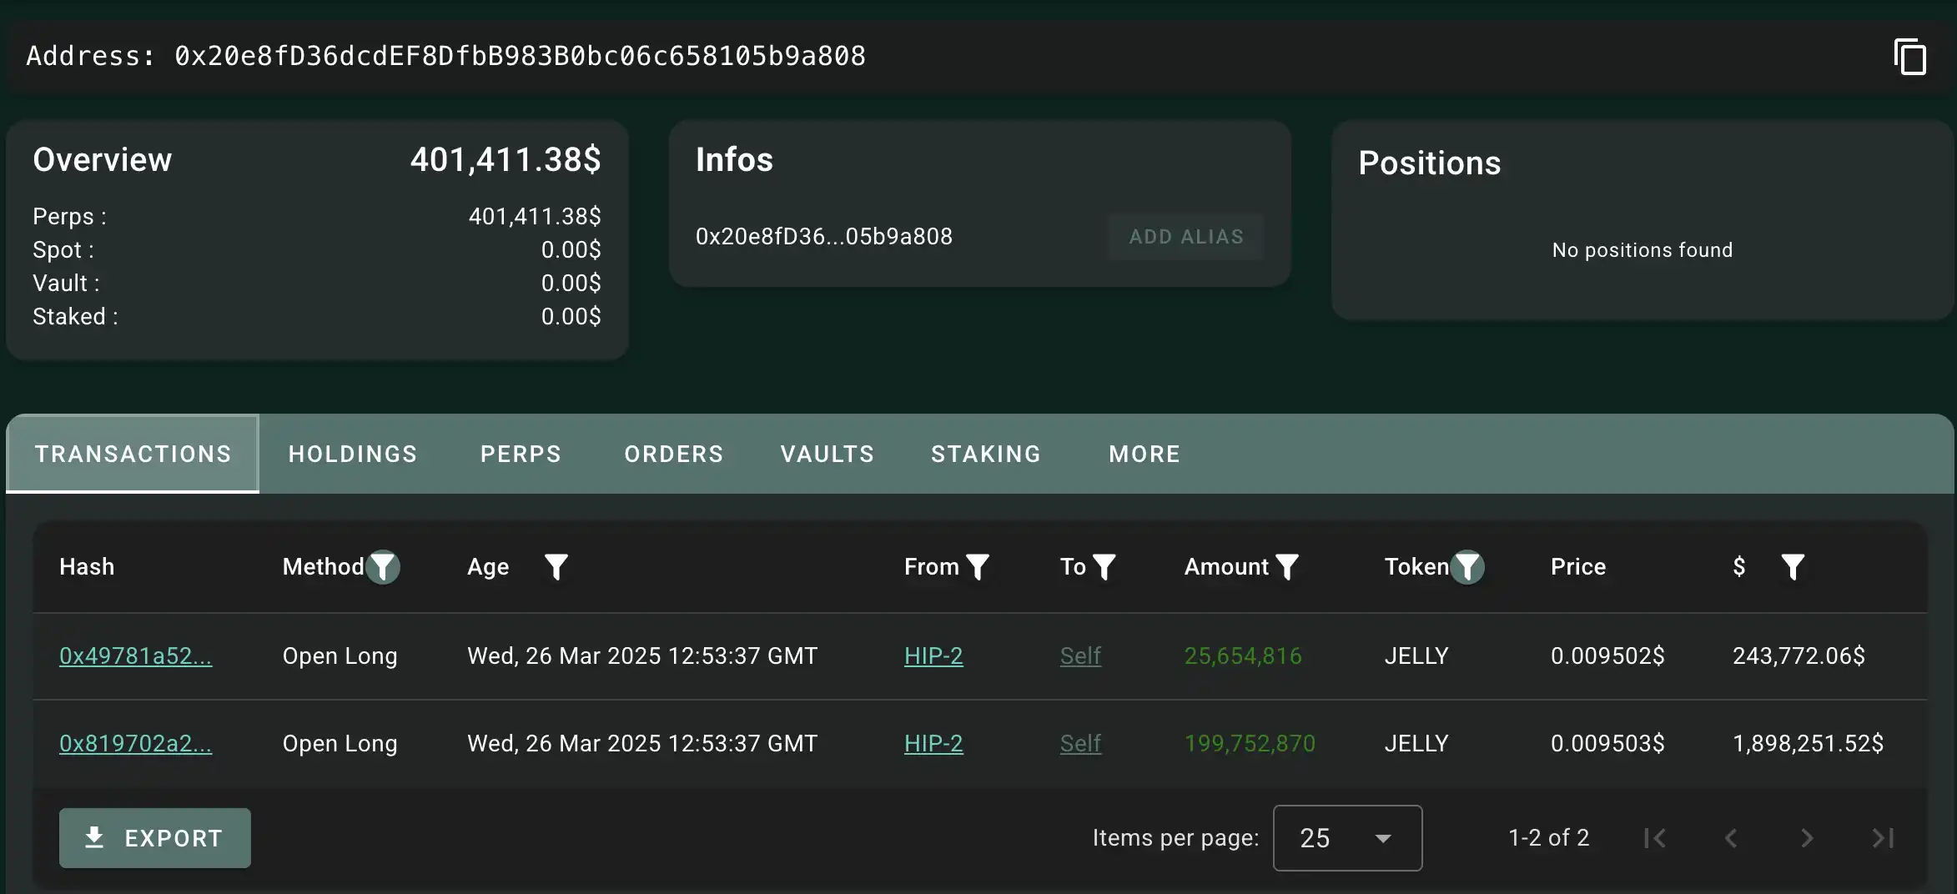Jump to the last page of results
1957x894 pixels.
(1883, 838)
